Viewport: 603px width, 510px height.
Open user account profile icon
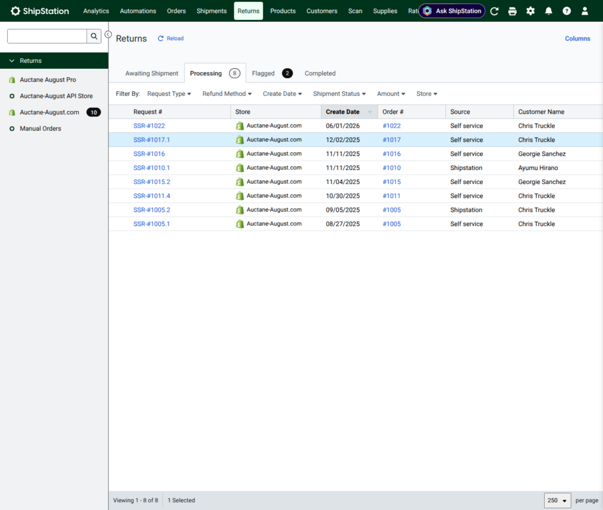(585, 11)
